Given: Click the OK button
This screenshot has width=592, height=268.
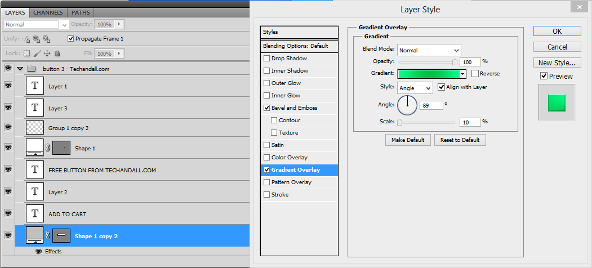Looking at the screenshot, I should [557, 32].
